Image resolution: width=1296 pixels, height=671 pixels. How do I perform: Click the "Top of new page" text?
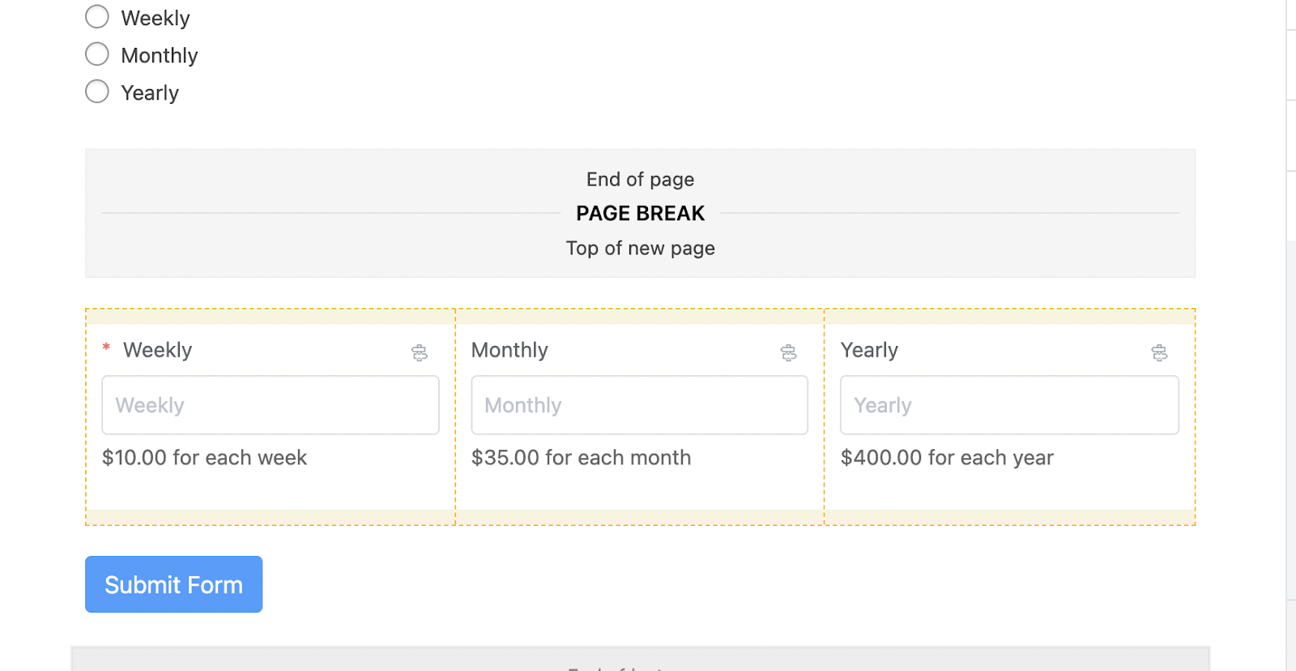640,248
